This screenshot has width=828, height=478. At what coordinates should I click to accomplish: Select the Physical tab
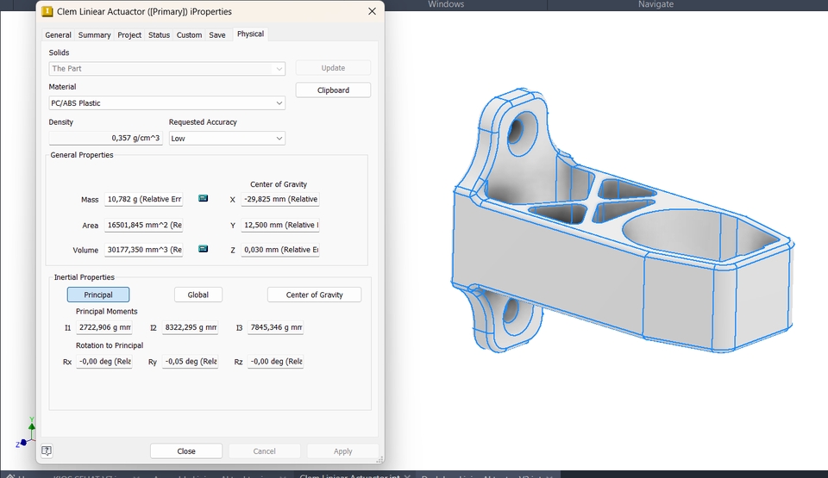(250, 34)
